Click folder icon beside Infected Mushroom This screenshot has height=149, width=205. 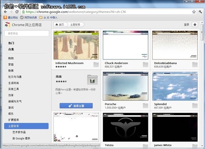(96, 65)
